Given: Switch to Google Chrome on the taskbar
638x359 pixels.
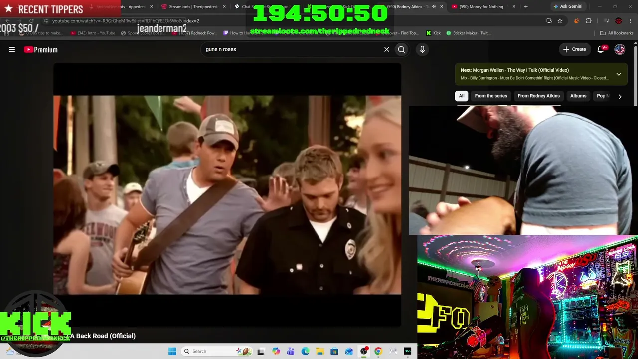Looking at the screenshot, I should tap(378, 351).
